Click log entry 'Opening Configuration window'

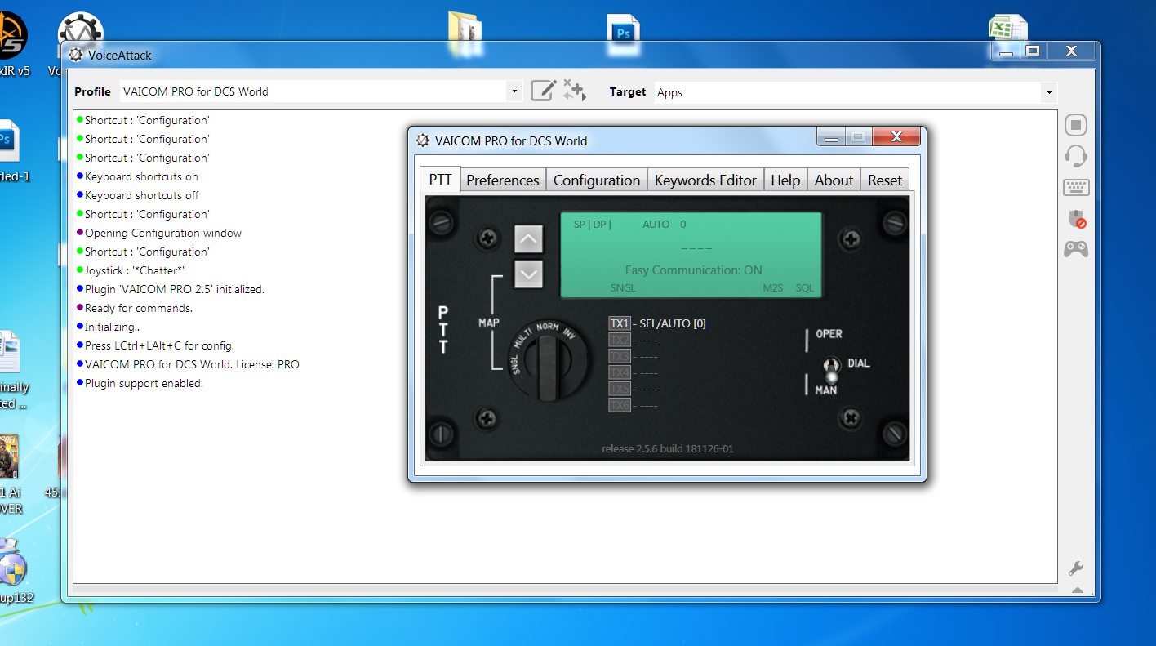click(x=163, y=233)
